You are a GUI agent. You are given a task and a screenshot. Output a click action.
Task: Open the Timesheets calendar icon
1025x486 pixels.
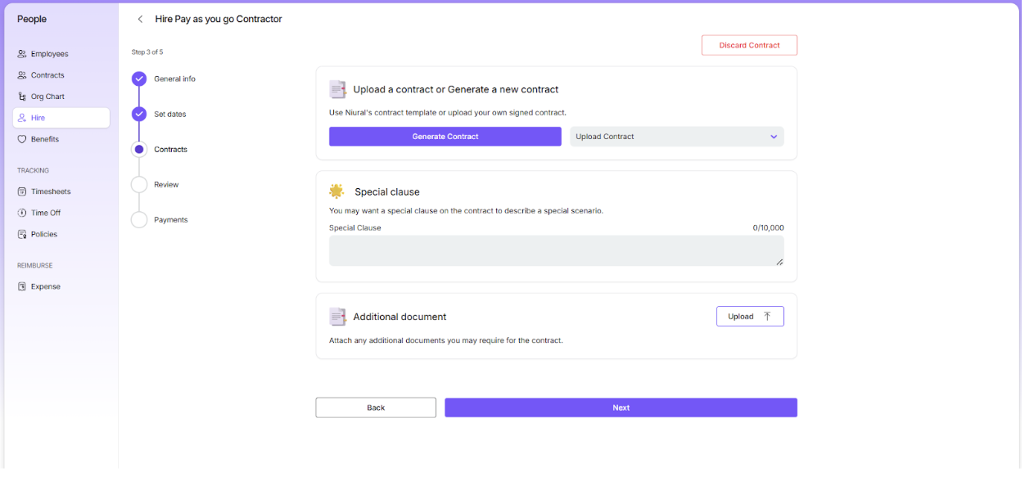coord(22,191)
